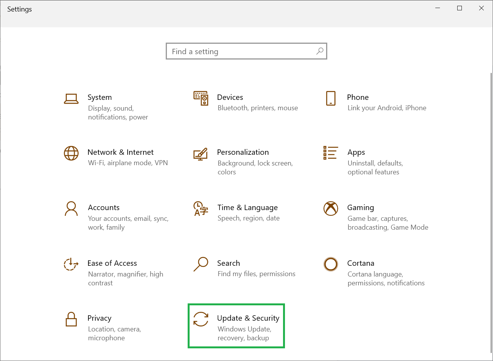Open the Gaming Xbox icon
Image resolution: width=493 pixels, height=361 pixels.
tap(331, 209)
